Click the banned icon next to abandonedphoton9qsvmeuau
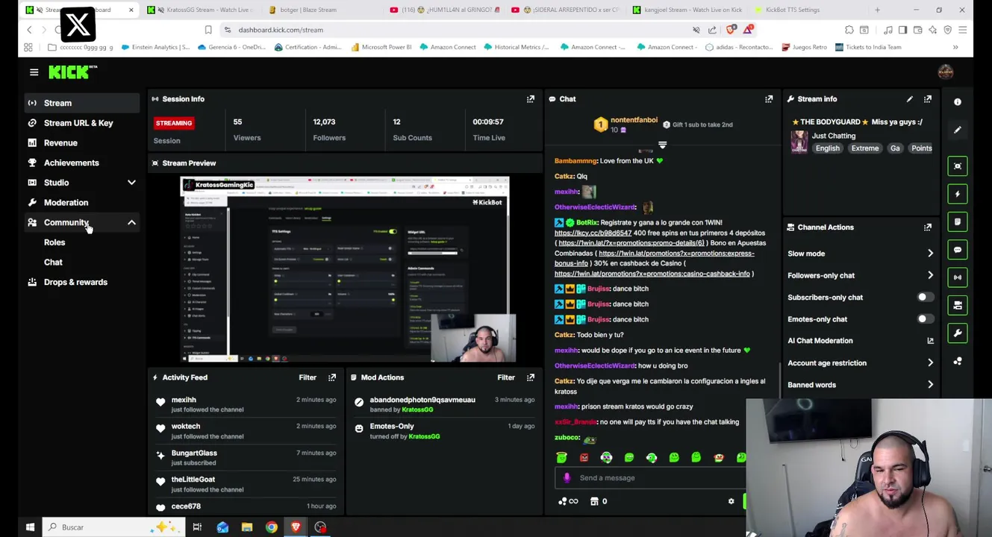This screenshot has width=992, height=537. (x=359, y=403)
